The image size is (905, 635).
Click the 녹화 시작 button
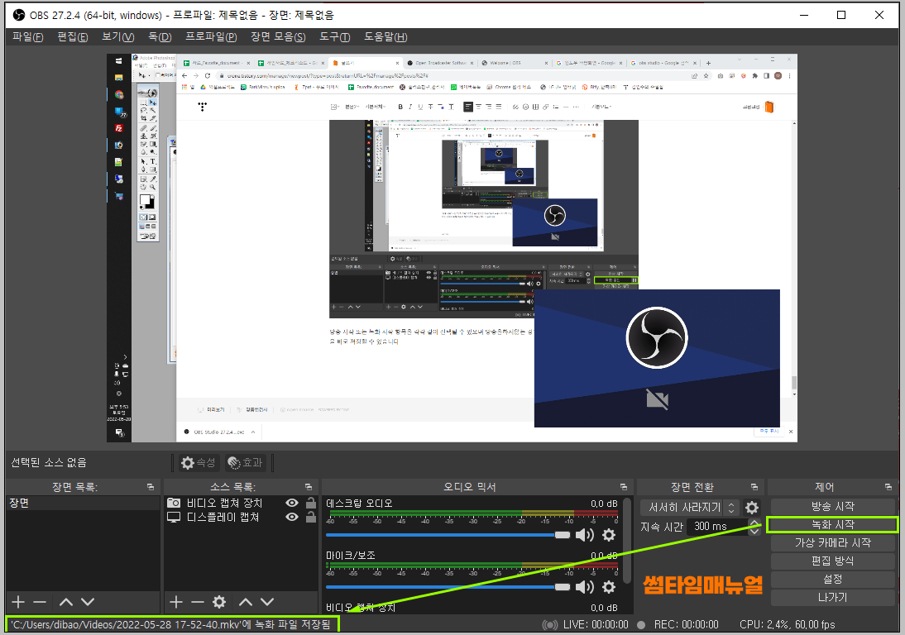(x=832, y=525)
